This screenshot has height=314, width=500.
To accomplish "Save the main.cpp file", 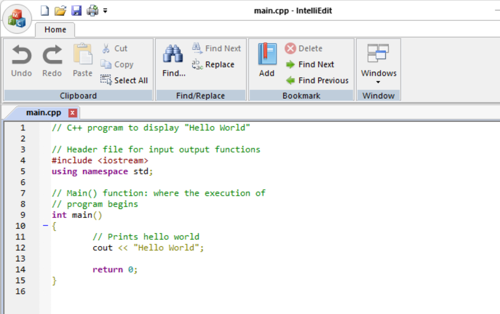I will [77, 11].
